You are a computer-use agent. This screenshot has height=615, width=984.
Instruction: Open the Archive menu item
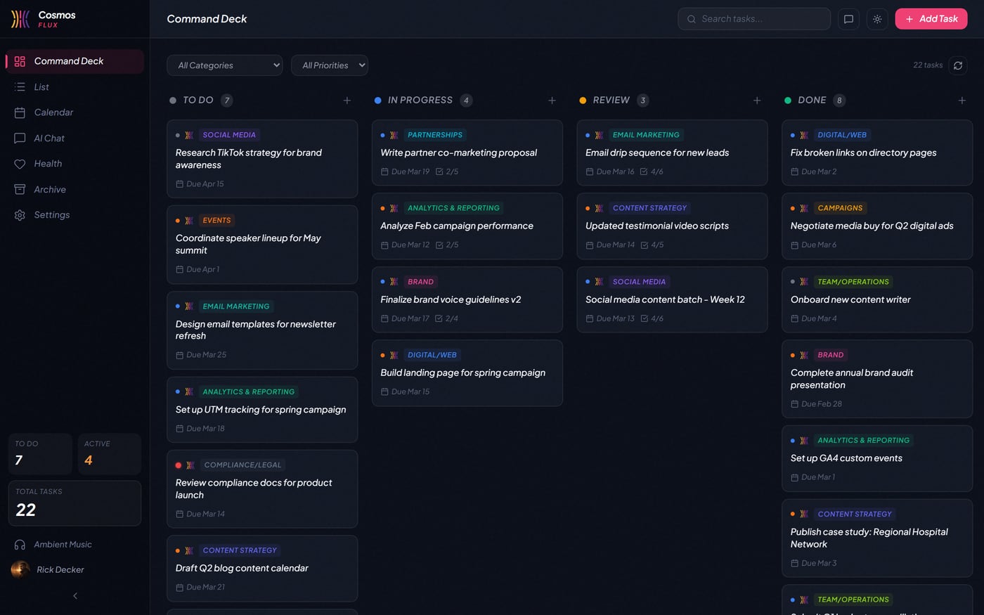tap(50, 190)
